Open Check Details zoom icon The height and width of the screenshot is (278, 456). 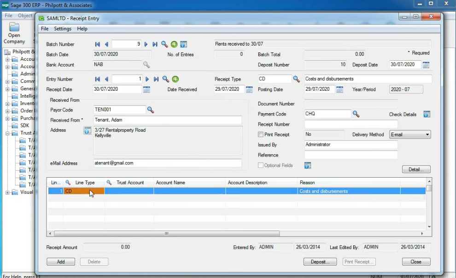427,114
